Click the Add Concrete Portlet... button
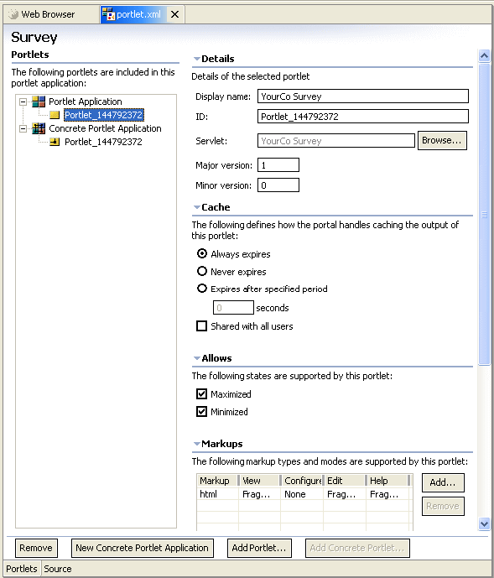494x578 pixels. coord(357,548)
